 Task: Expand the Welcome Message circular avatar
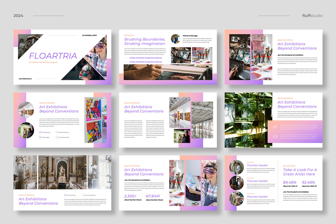point(176,39)
